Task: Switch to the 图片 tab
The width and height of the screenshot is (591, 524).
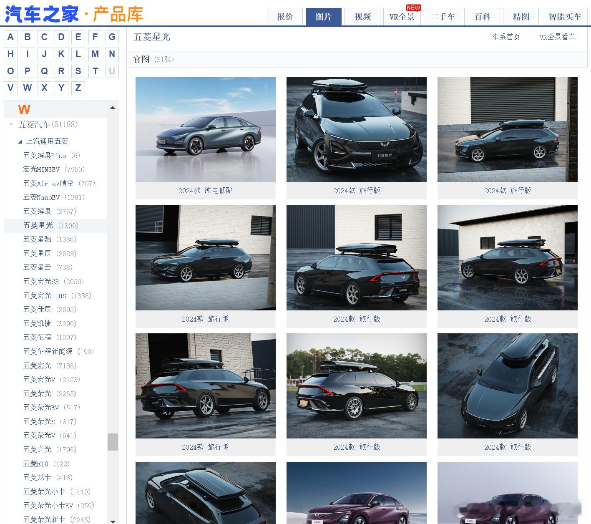Action: coord(324,17)
